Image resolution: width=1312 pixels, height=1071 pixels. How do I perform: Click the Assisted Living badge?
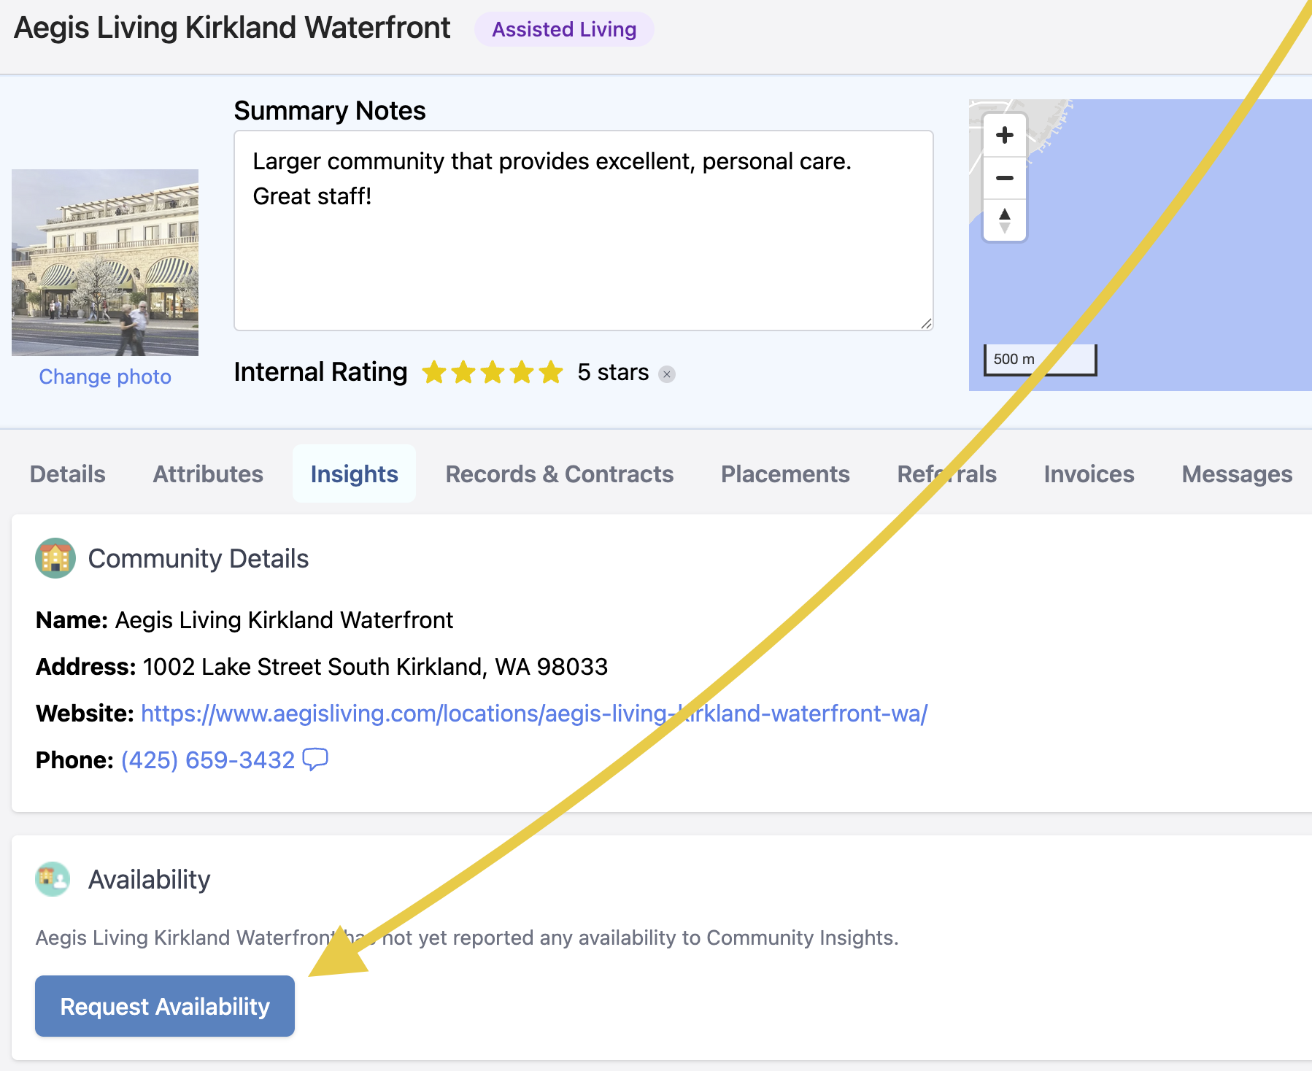tap(564, 29)
